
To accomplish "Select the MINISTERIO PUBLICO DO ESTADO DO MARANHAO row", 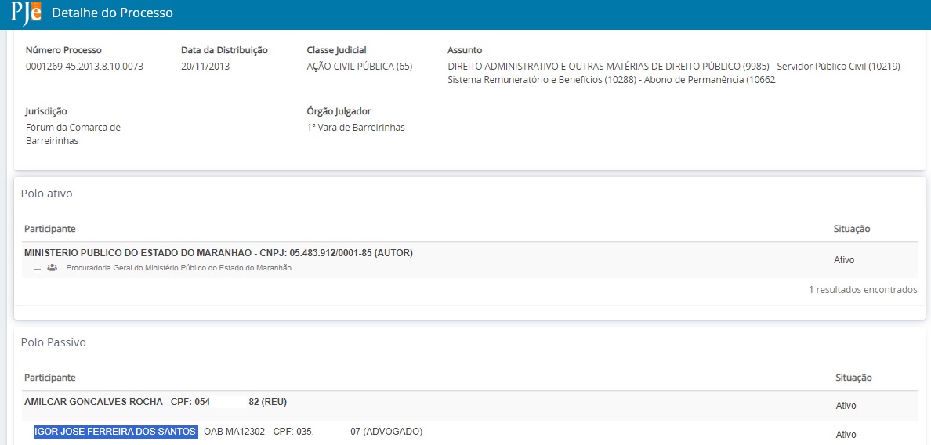I will click(x=469, y=260).
